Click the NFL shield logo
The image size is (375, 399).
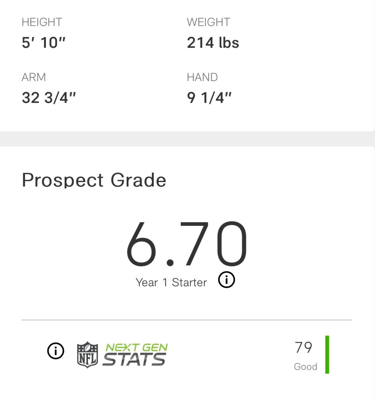coord(87,354)
